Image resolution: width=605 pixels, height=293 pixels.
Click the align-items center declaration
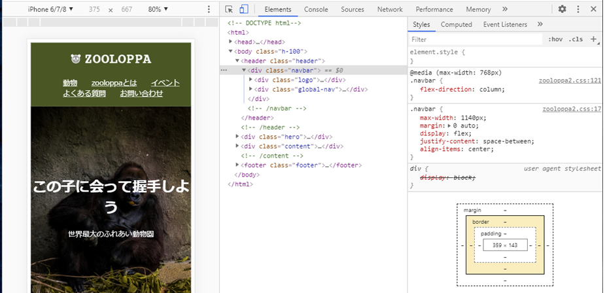(x=457, y=149)
